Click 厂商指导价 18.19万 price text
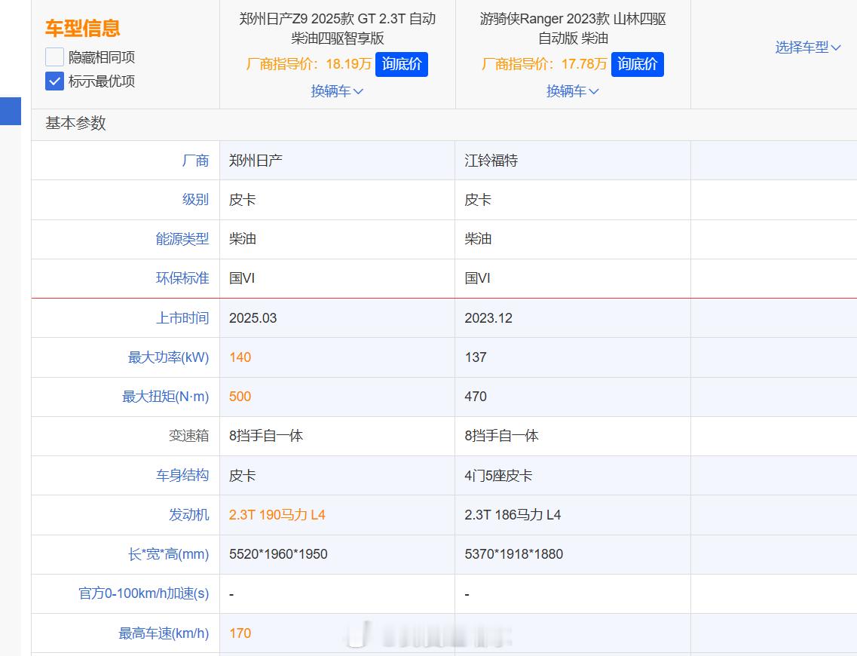Image resolution: width=857 pixels, height=656 pixels. point(309,65)
